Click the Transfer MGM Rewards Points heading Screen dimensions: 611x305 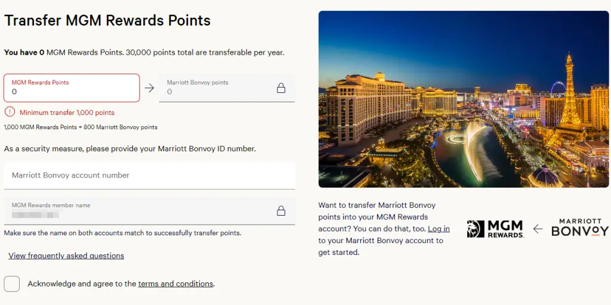[107, 20]
